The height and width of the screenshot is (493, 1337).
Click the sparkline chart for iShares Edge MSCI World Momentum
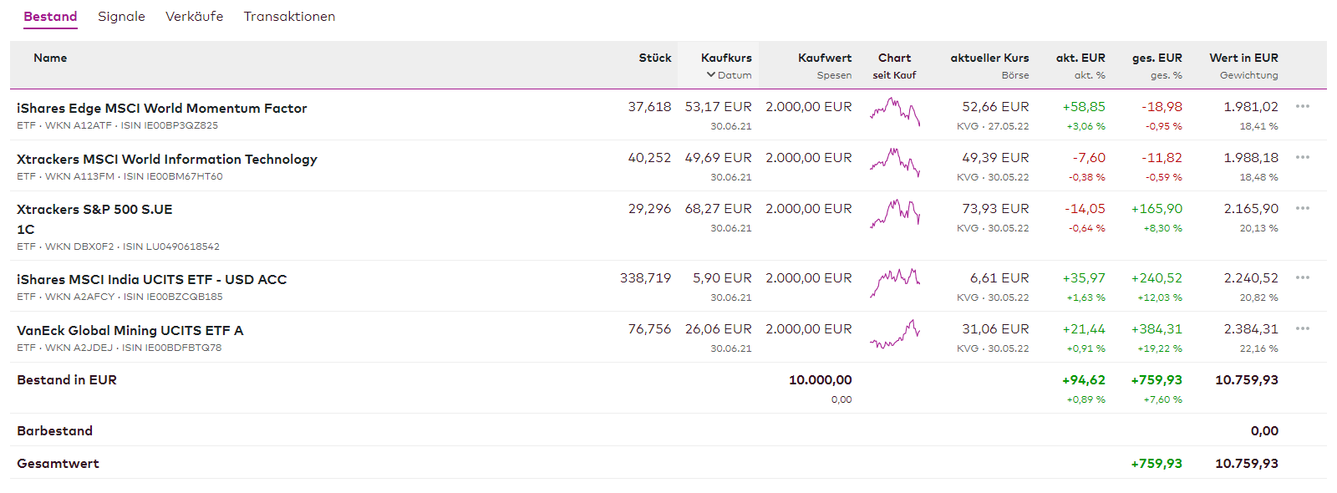coord(894,112)
